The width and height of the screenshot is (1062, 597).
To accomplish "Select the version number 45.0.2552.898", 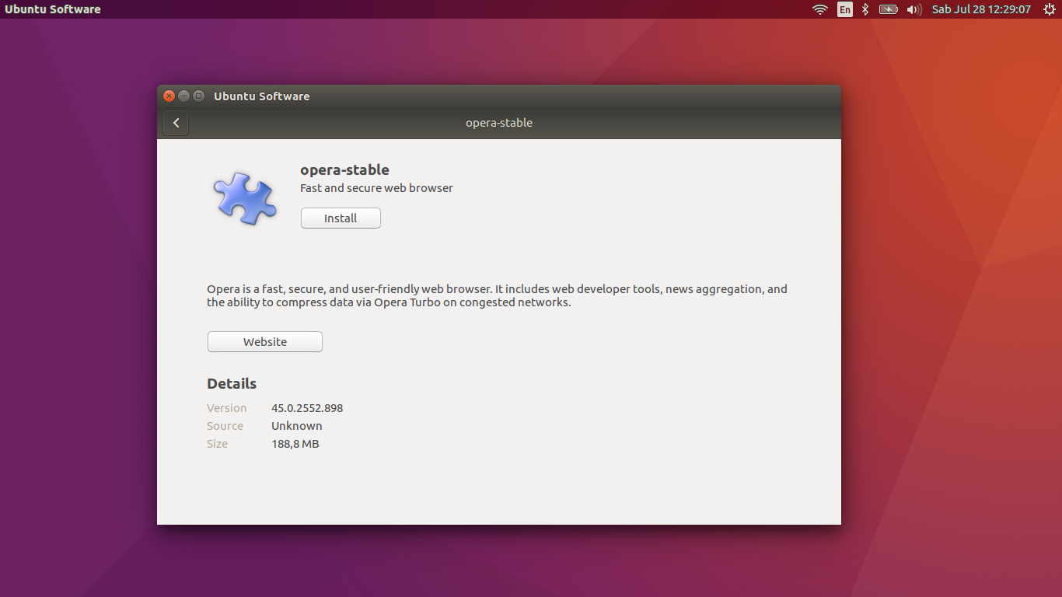I will point(306,407).
